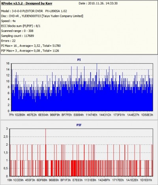The image size is (158, 185).
Task: Select the Date 2010.11.26. 14:33:30 text
Action: coord(98,4)
